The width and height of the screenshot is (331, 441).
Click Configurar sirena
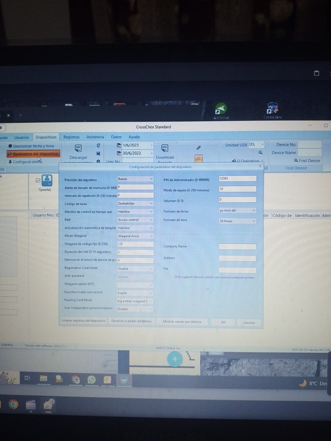click(25, 162)
